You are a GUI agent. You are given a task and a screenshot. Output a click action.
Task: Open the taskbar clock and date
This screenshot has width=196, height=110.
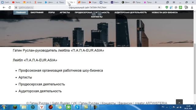(188, 107)
